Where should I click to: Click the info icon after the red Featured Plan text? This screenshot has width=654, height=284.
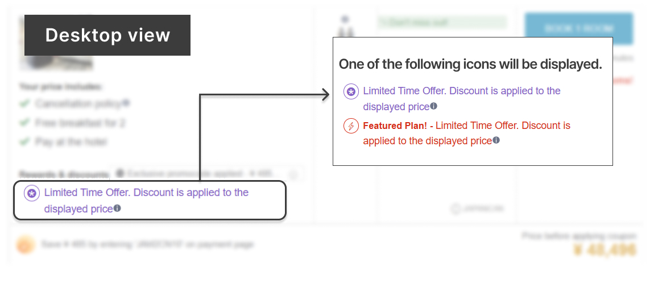pyautogui.click(x=496, y=140)
